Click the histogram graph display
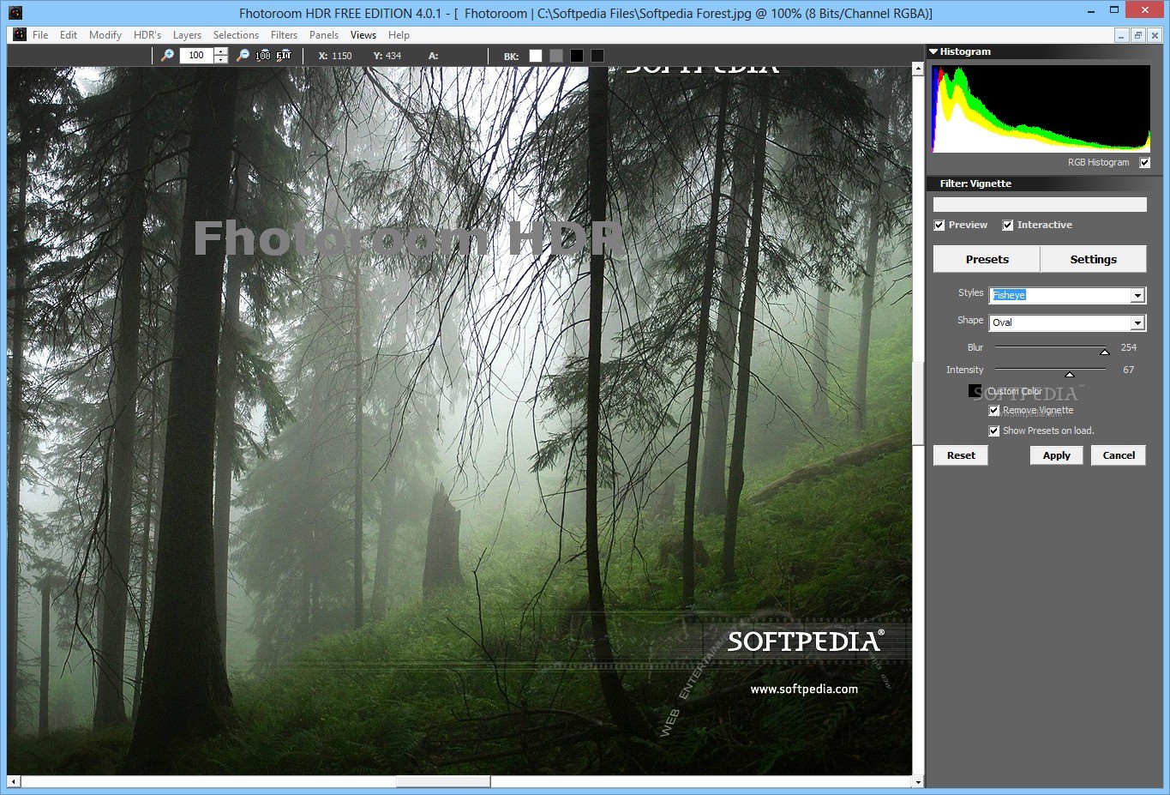Image resolution: width=1170 pixels, height=795 pixels. point(1041,109)
